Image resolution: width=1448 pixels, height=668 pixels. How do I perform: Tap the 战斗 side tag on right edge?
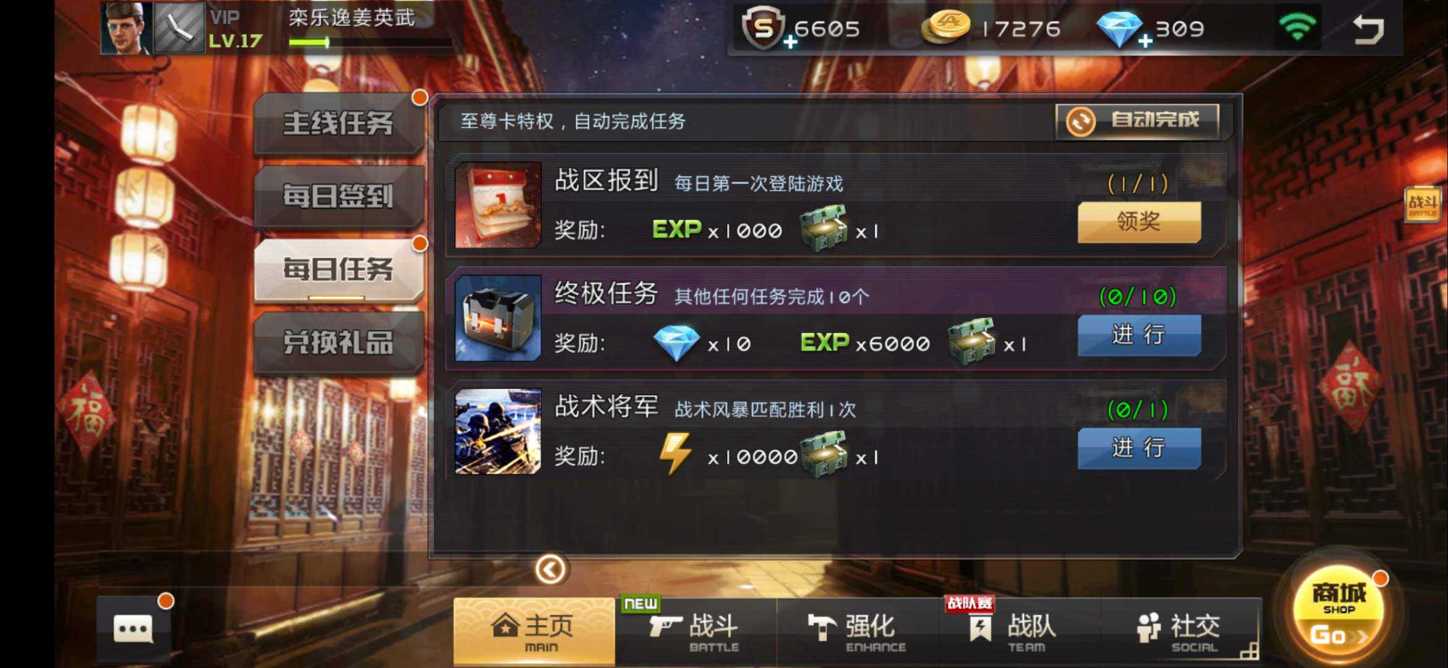pyautogui.click(x=1422, y=204)
